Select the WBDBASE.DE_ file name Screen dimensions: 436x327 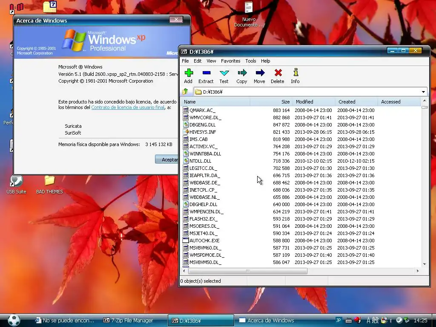205,182
